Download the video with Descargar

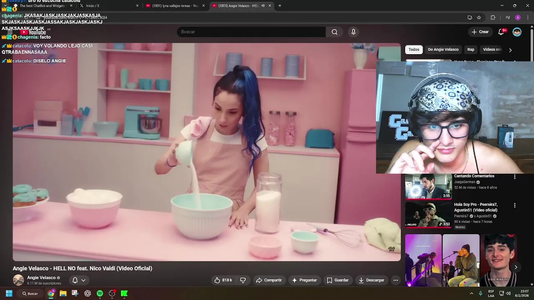371,280
